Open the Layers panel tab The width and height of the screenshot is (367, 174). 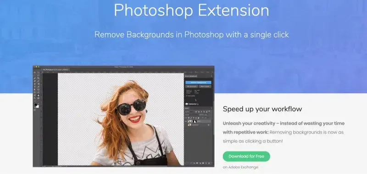pos(187,108)
